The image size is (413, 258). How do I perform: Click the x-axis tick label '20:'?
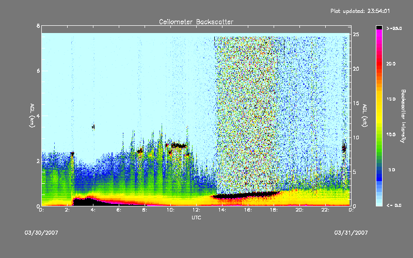click(300, 210)
